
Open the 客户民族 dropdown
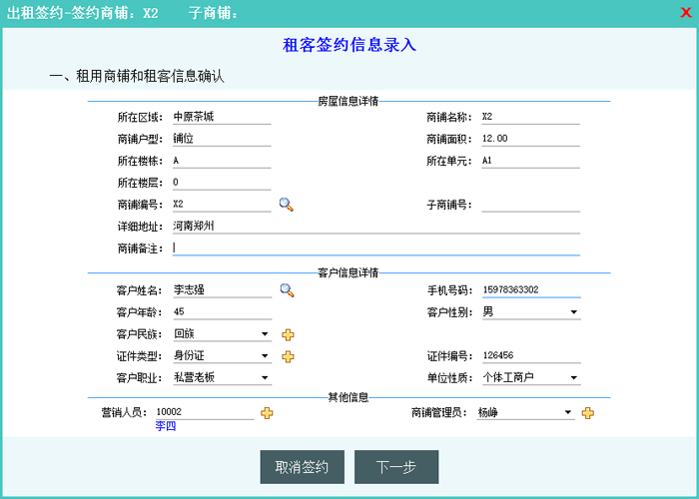(x=265, y=334)
